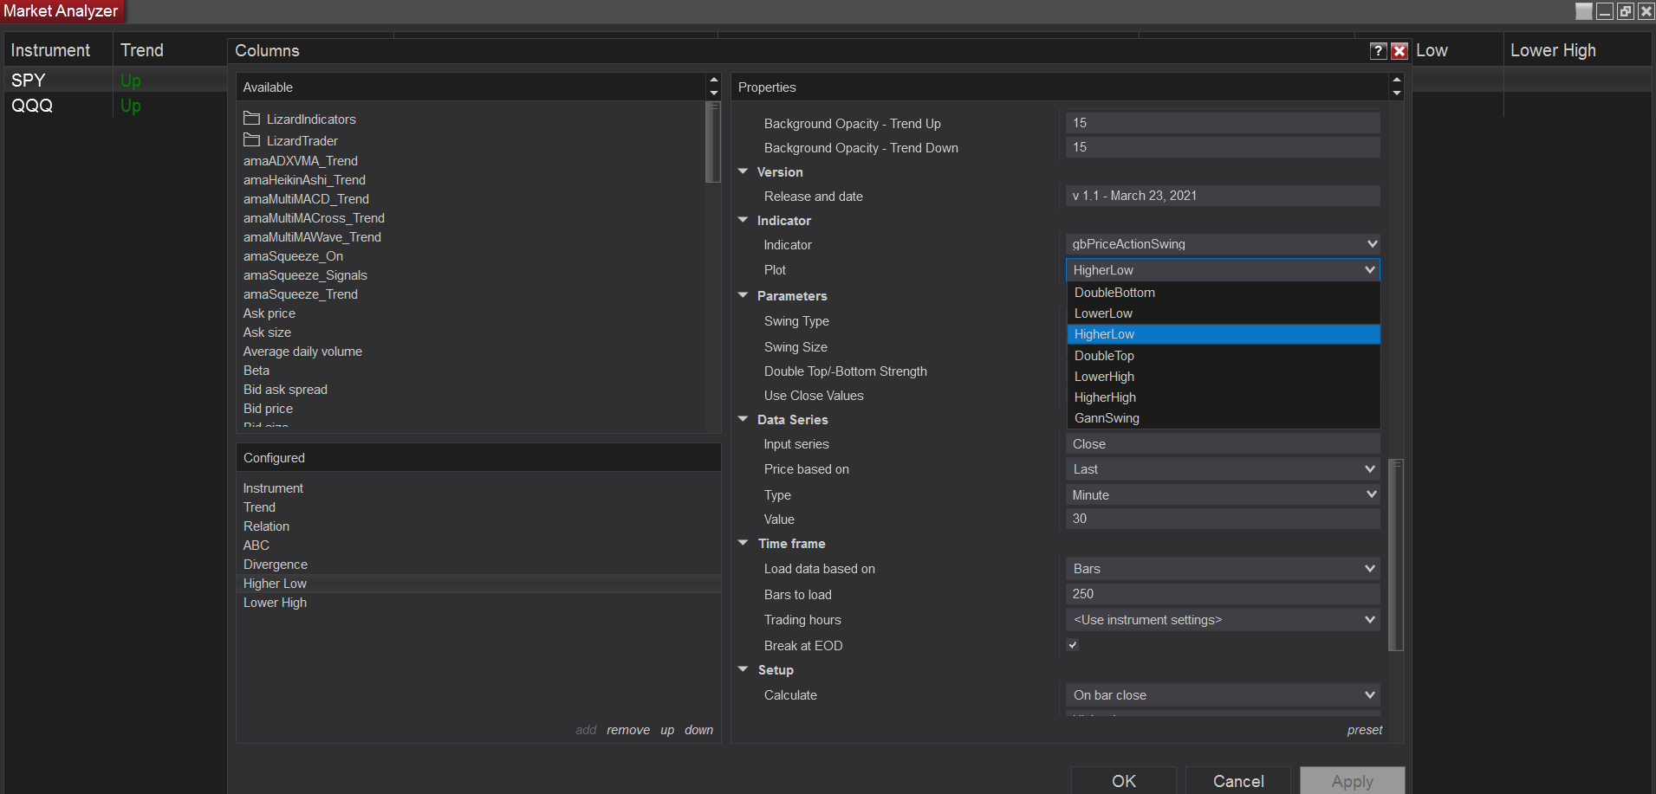This screenshot has width=1656, height=794.
Task: Open the Indicator dropdown showing gbPriceActionSwing
Action: 1223,244
